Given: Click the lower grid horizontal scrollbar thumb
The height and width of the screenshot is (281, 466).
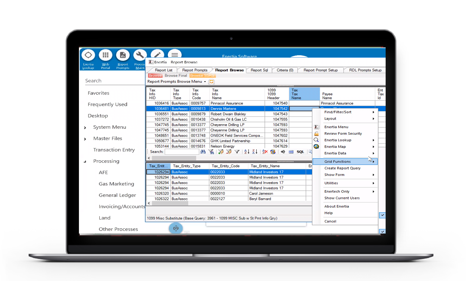Looking at the screenshot, I should [x=170, y=203].
